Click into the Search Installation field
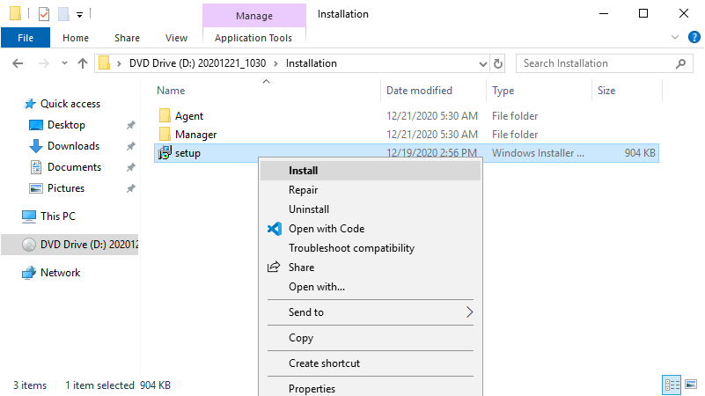 [594, 63]
